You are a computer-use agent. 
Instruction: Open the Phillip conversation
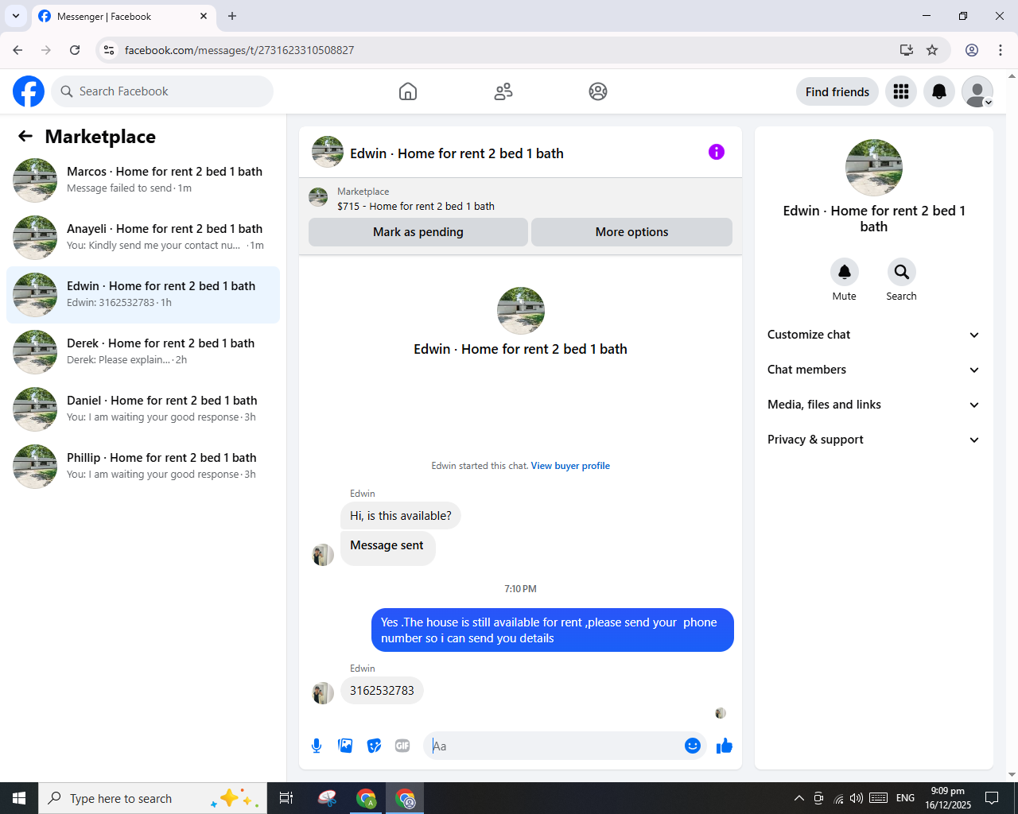143,467
